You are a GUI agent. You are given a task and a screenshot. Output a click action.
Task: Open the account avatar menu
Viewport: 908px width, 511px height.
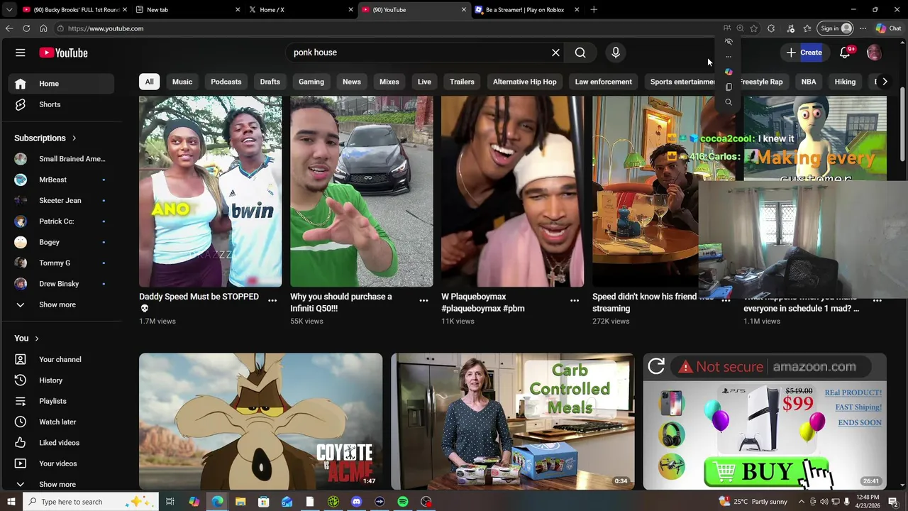click(x=874, y=53)
